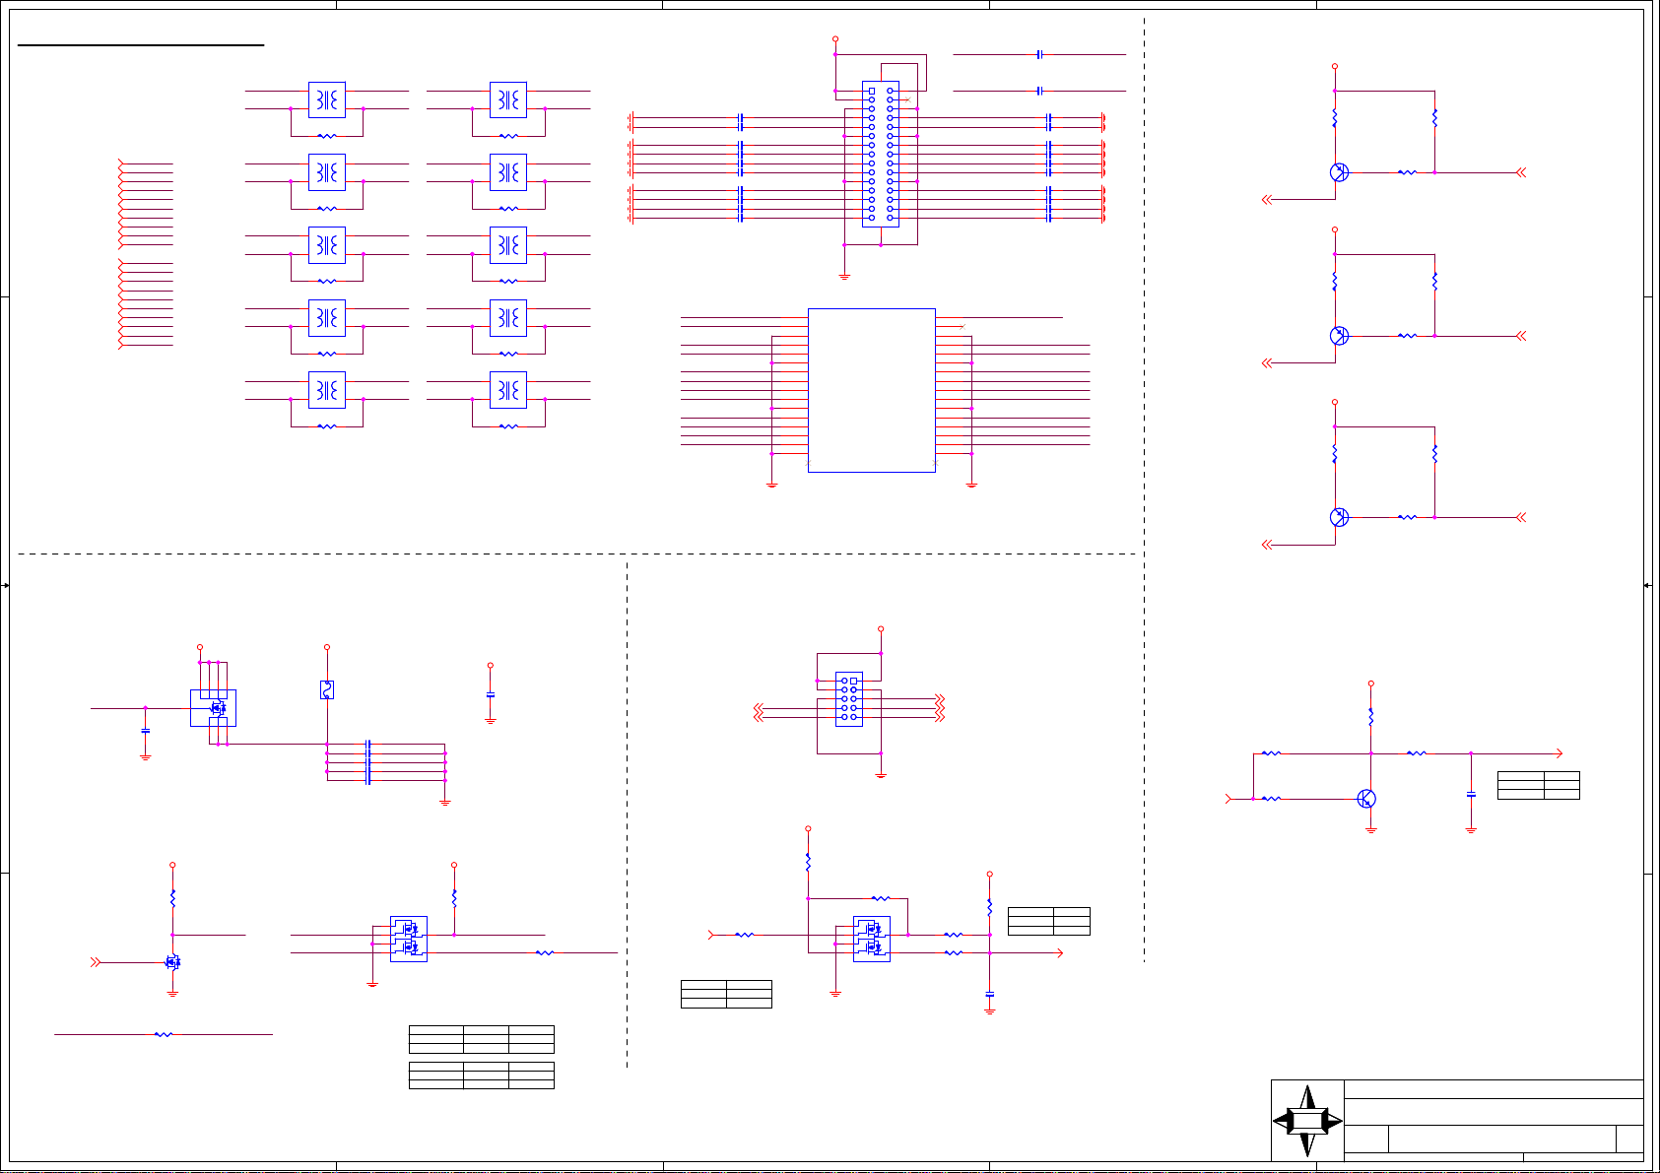1660x1173 pixels.
Task: Select the gate capacitor of the power MOSFET
Action: pyautogui.click(x=146, y=731)
